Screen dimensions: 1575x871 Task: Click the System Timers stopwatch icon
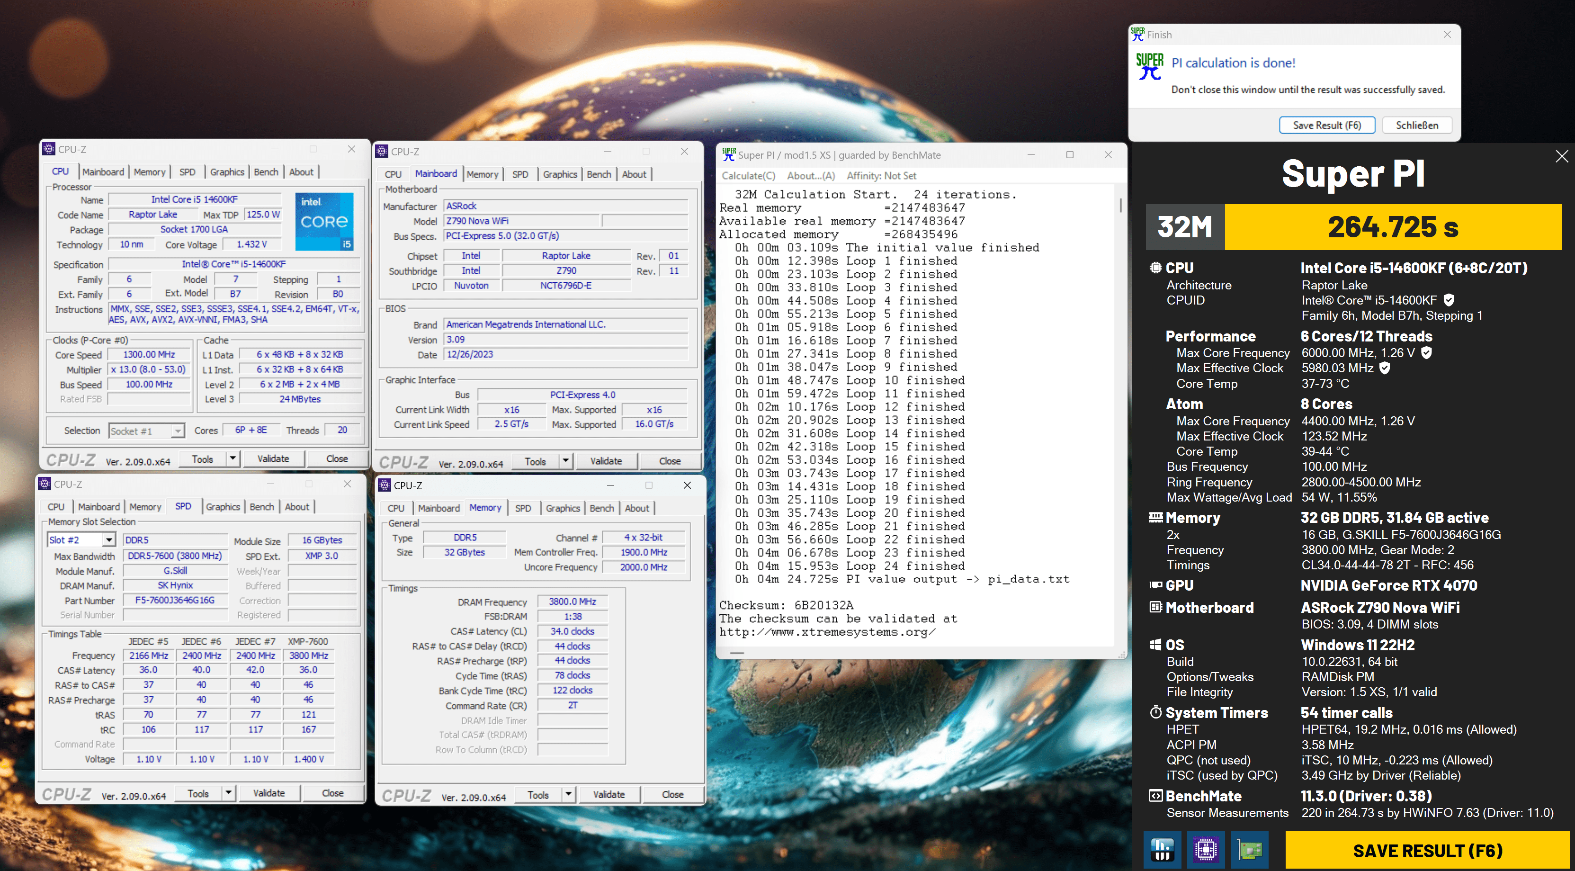(1155, 712)
